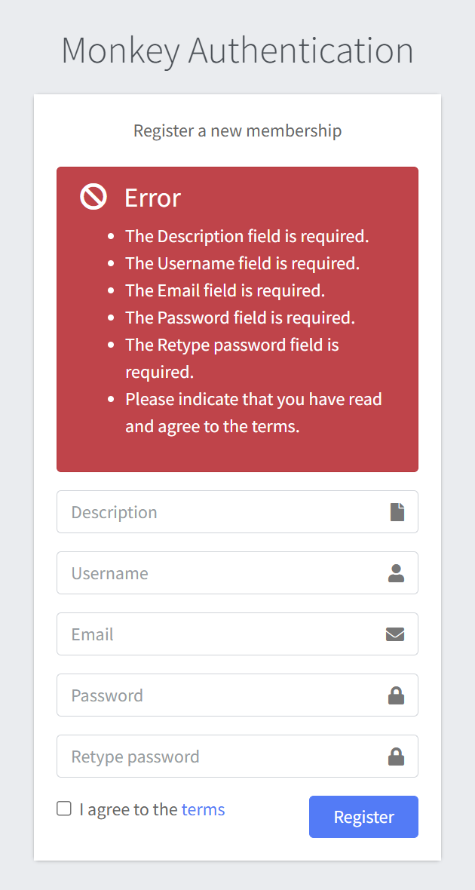Click 'The Password field is required.' message
The image size is (475, 890).
240,318
